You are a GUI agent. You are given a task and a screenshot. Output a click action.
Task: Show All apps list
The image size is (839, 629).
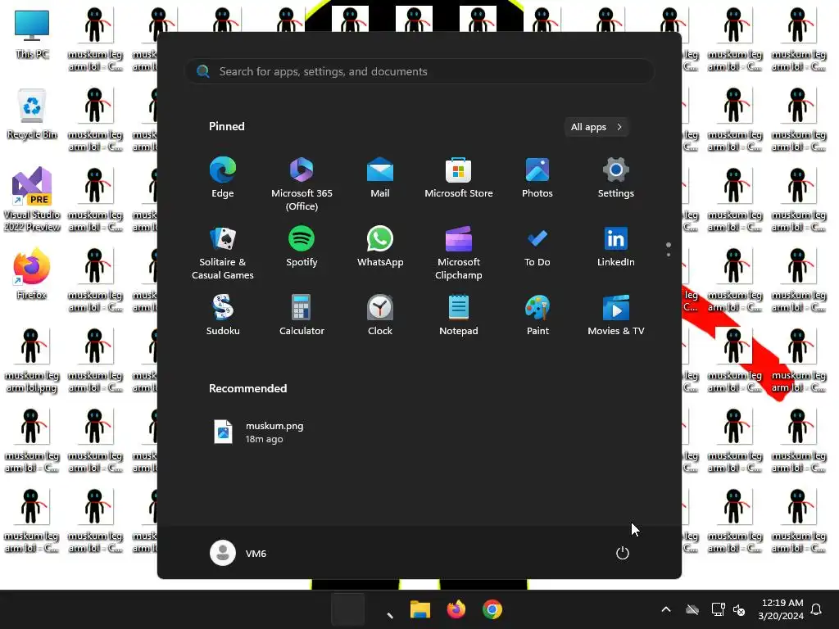596,127
